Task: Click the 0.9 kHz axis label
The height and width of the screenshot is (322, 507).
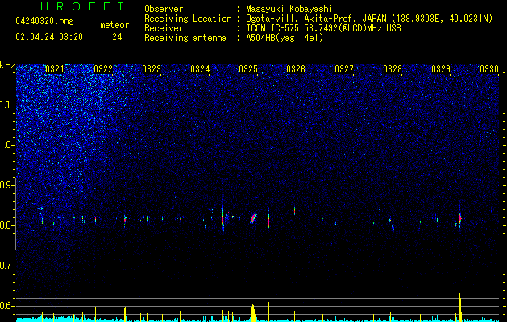Action: point(7,185)
